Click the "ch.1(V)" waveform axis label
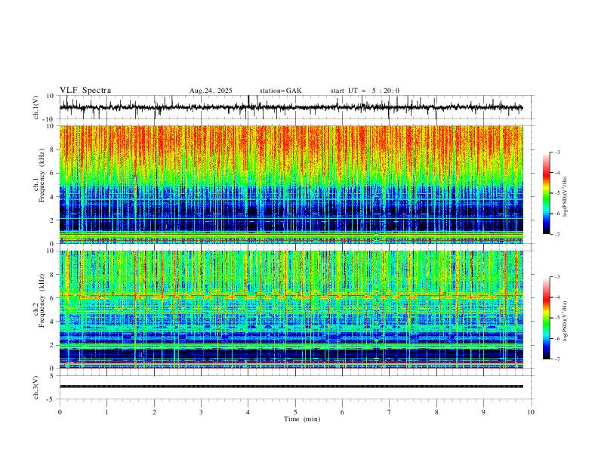This screenshot has width=598, height=462. click(x=36, y=107)
